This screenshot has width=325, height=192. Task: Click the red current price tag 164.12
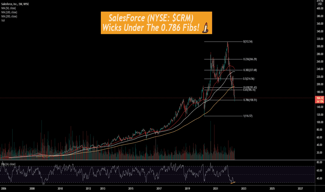click(x=320, y=98)
